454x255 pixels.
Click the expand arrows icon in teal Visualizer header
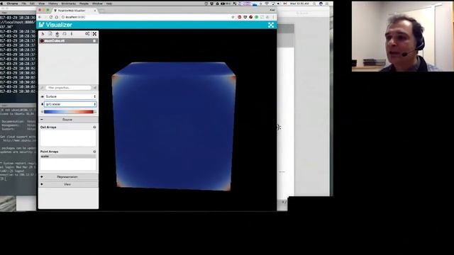[x=271, y=25]
